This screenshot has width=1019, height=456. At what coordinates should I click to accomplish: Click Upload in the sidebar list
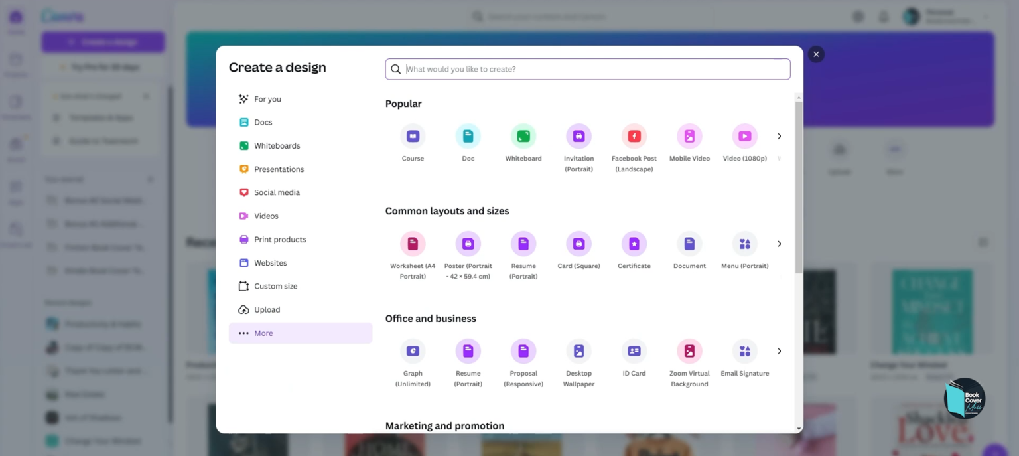tap(267, 310)
